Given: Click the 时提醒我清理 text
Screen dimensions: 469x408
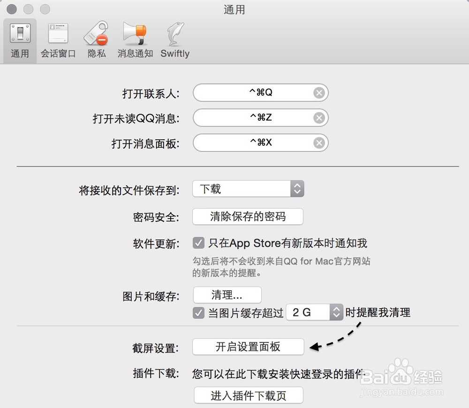Looking at the screenshot, I should pyautogui.click(x=378, y=313).
